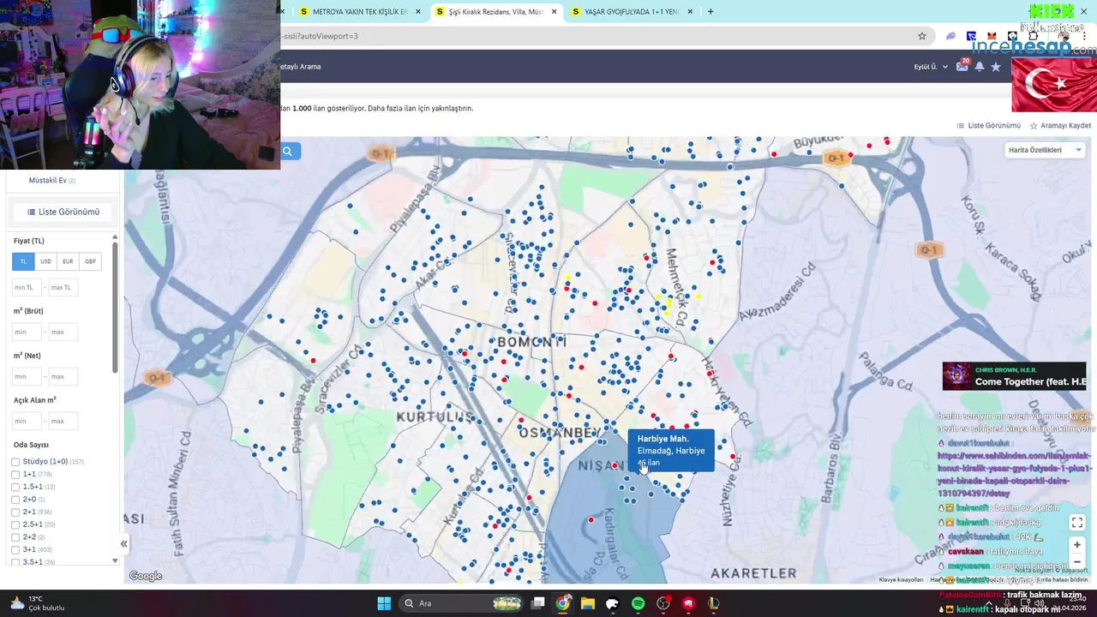Open the red app icon on taskbar

(688, 603)
